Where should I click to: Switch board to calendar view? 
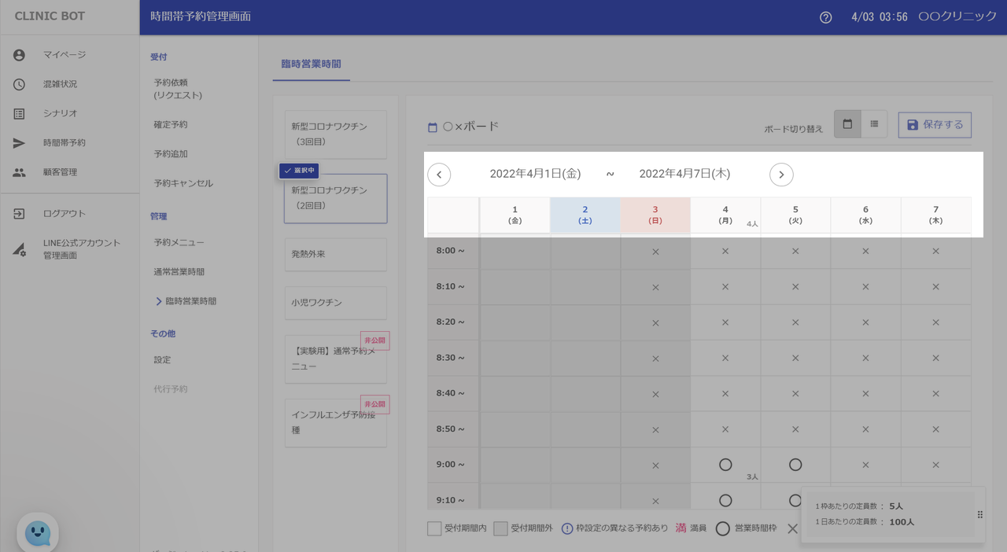(x=847, y=124)
